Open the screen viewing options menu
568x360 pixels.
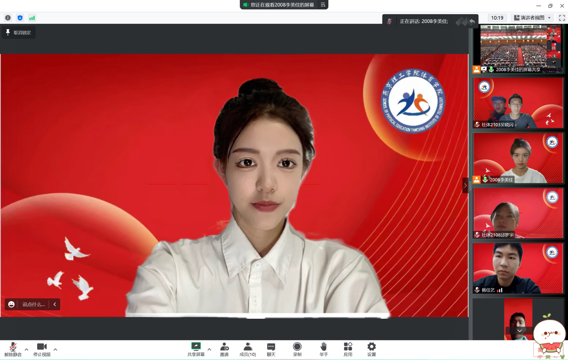pyautogui.click(x=323, y=5)
